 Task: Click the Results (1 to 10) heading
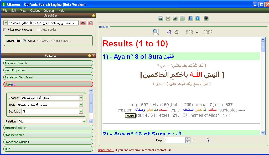point(135,44)
